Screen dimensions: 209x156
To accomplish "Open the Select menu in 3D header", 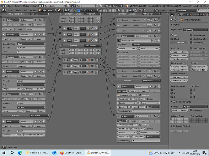I will click(18, 10).
